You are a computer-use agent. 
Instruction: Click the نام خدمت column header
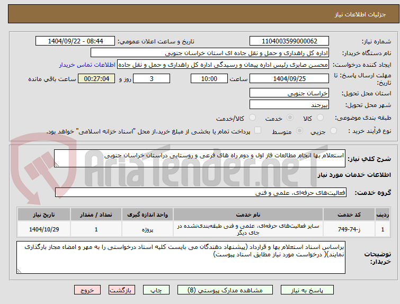[248, 214]
